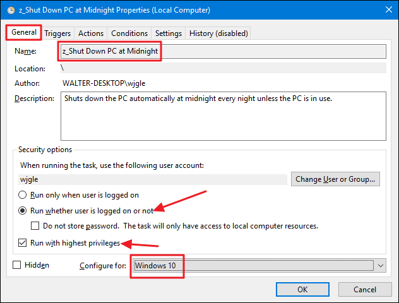Toggle Run with highest privileges checkbox
This screenshot has width=399, height=303.
point(23,243)
